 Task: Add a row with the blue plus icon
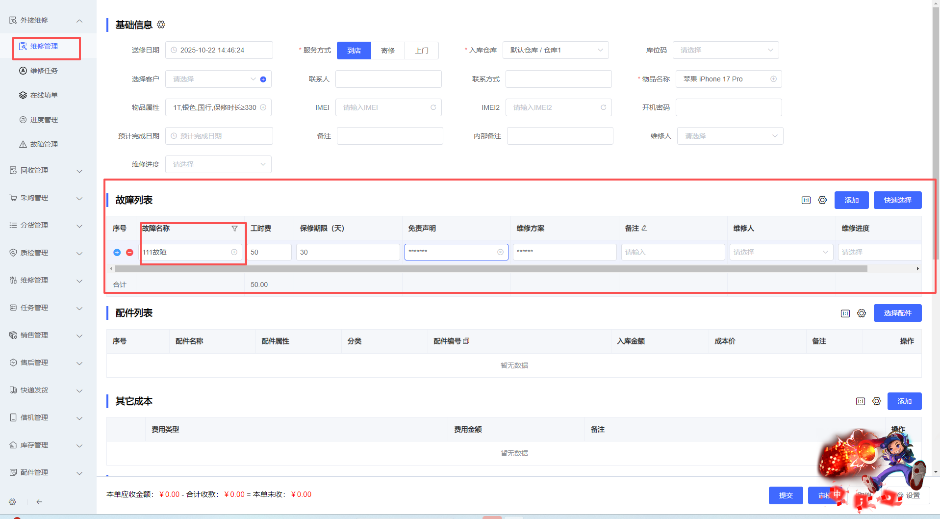pyautogui.click(x=117, y=252)
